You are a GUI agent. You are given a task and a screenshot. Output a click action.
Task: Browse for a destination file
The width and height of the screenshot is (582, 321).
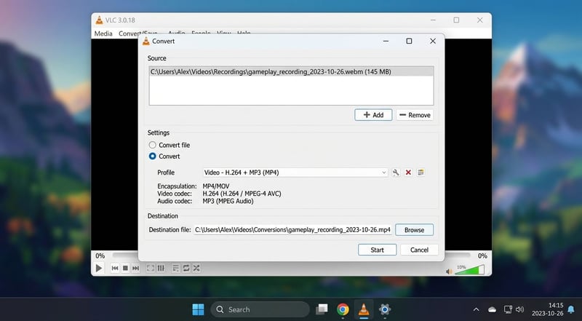point(414,229)
